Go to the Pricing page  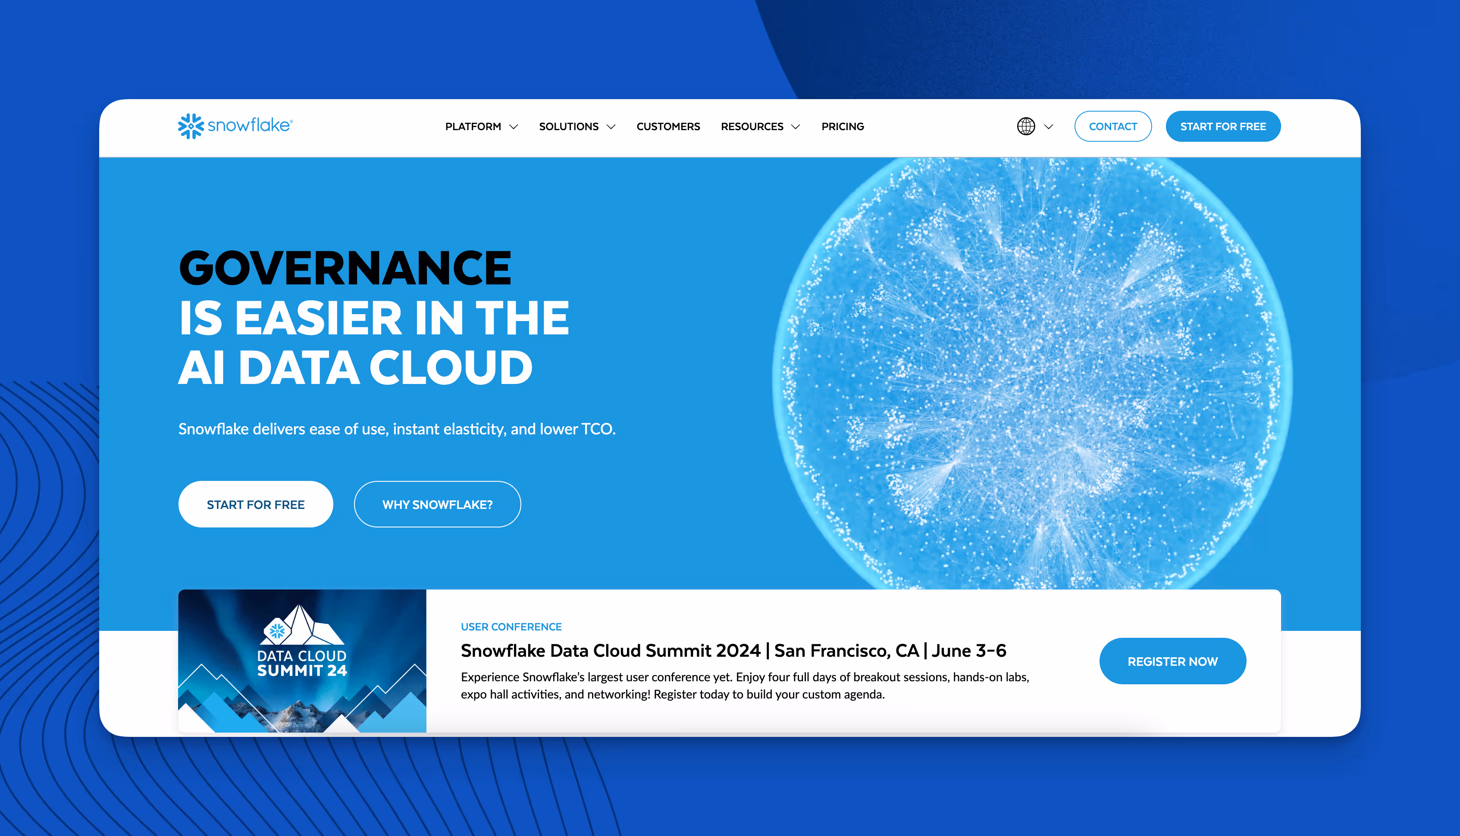click(x=842, y=126)
